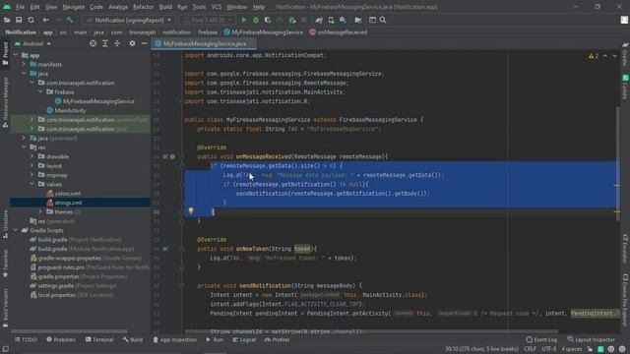Click the editor horizontal scrollbar
Screen dimensions: 630x354
point(371,331)
